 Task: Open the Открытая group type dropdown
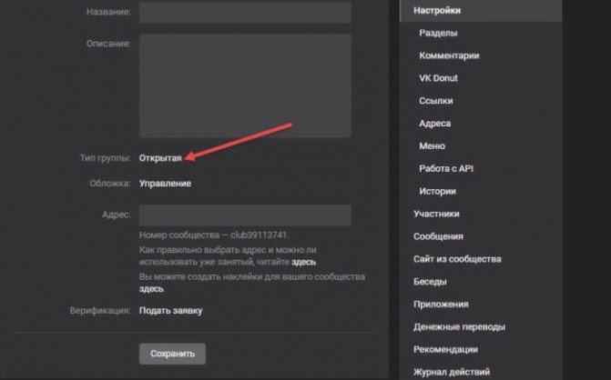coord(160,158)
